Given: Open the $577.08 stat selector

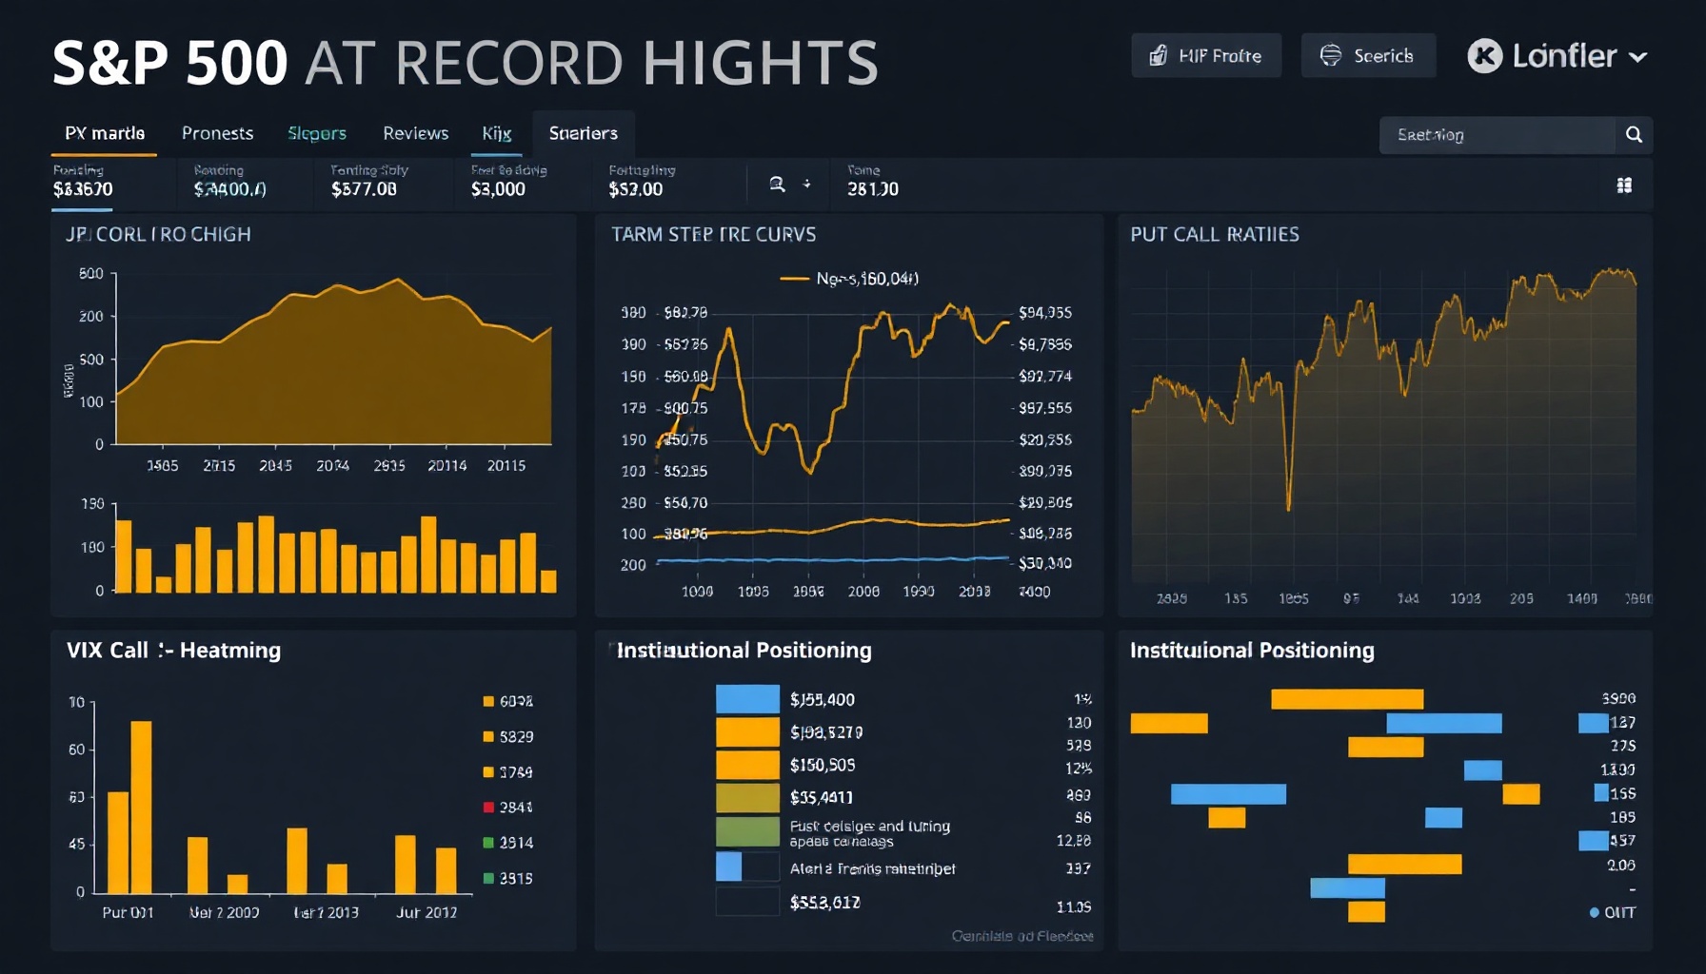Looking at the screenshot, I should point(369,181).
